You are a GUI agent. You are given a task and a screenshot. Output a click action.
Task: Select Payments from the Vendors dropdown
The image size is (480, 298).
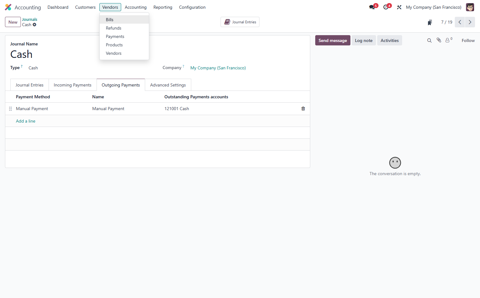click(x=124, y=36)
